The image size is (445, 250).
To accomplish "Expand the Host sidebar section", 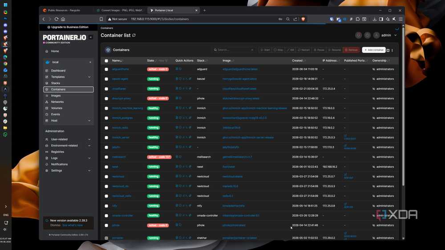I will point(89,121).
